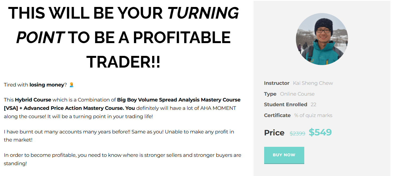Click the "Certificate" label
Viewport: 394px width, 176px height.
coord(277,115)
